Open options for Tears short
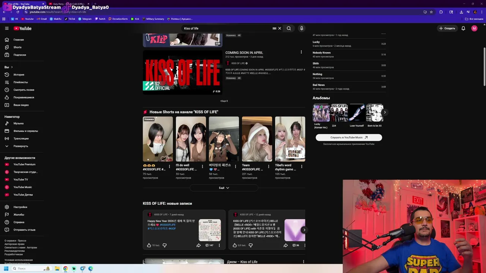The width and height of the screenshot is (486, 273). click(x=269, y=166)
